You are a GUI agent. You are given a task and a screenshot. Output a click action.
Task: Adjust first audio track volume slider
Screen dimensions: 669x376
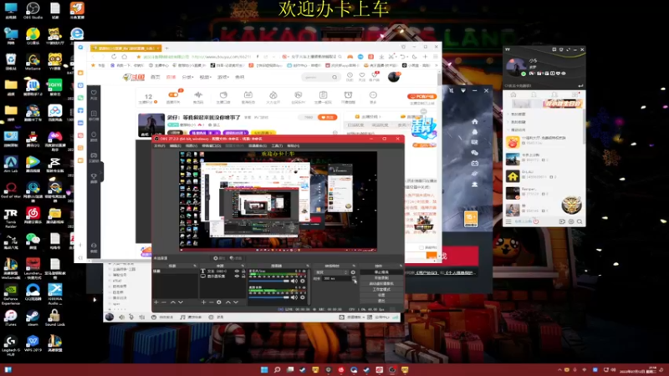click(268, 281)
